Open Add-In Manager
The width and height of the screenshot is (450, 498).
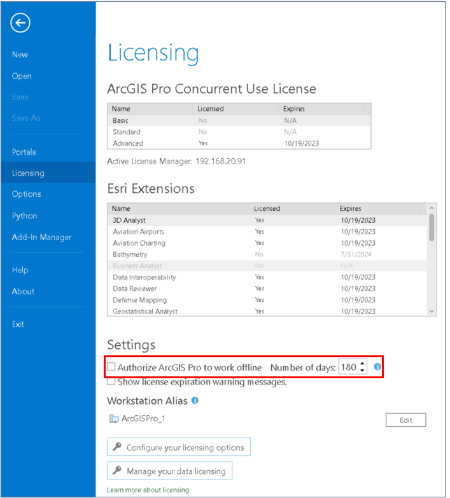(41, 238)
